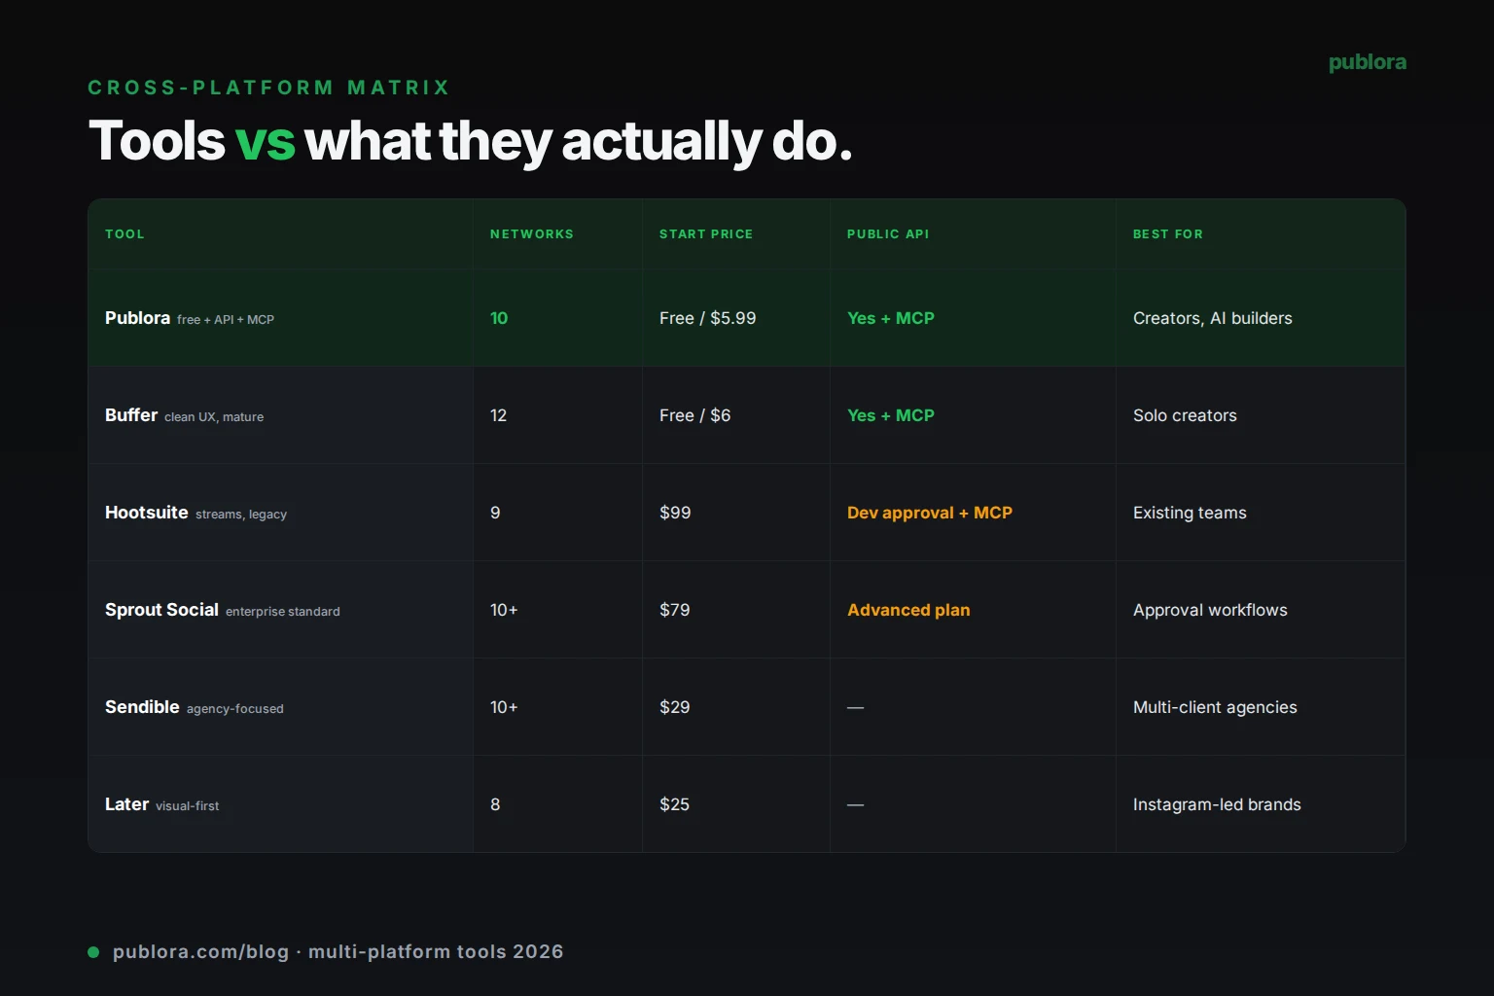Click the footer "publora.com/blog · multi-platform tools 2026"
The width and height of the screenshot is (1494, 996).
pyautogui.click(x=338, y=952)
